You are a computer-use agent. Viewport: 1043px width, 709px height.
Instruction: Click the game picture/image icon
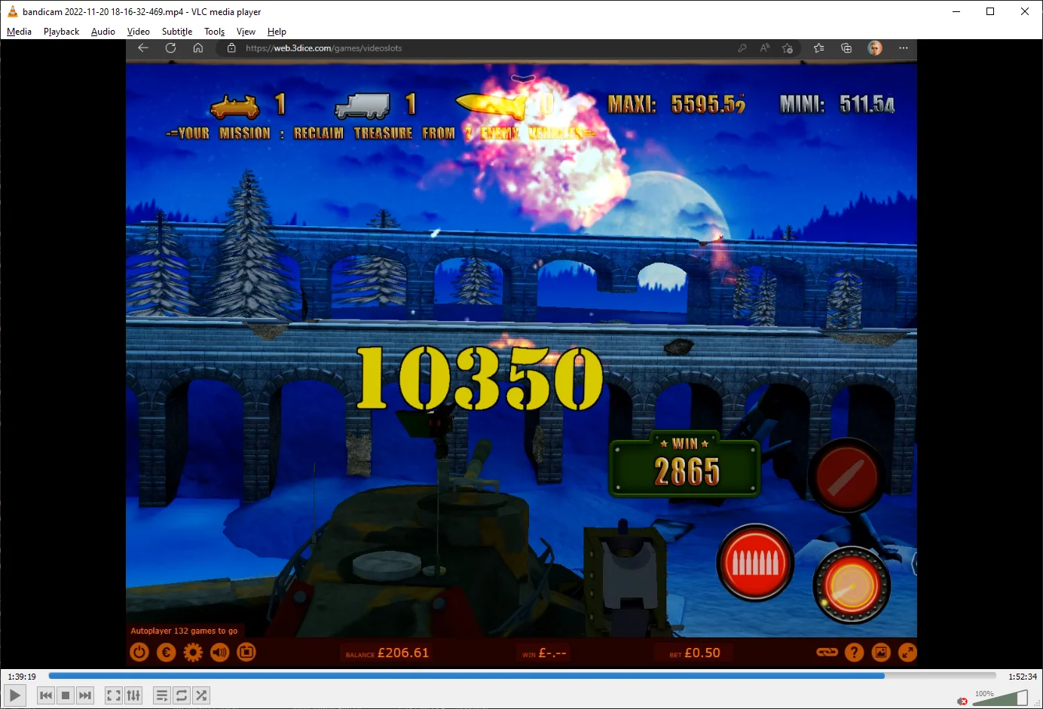click(x=881, y=652)
